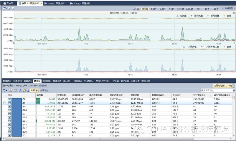
Task: Open the calendar time picker icon
Action: point(5,9)
